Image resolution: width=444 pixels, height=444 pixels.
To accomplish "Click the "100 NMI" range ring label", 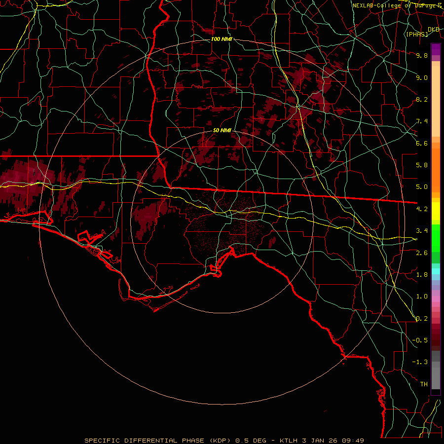I will 222,39.
